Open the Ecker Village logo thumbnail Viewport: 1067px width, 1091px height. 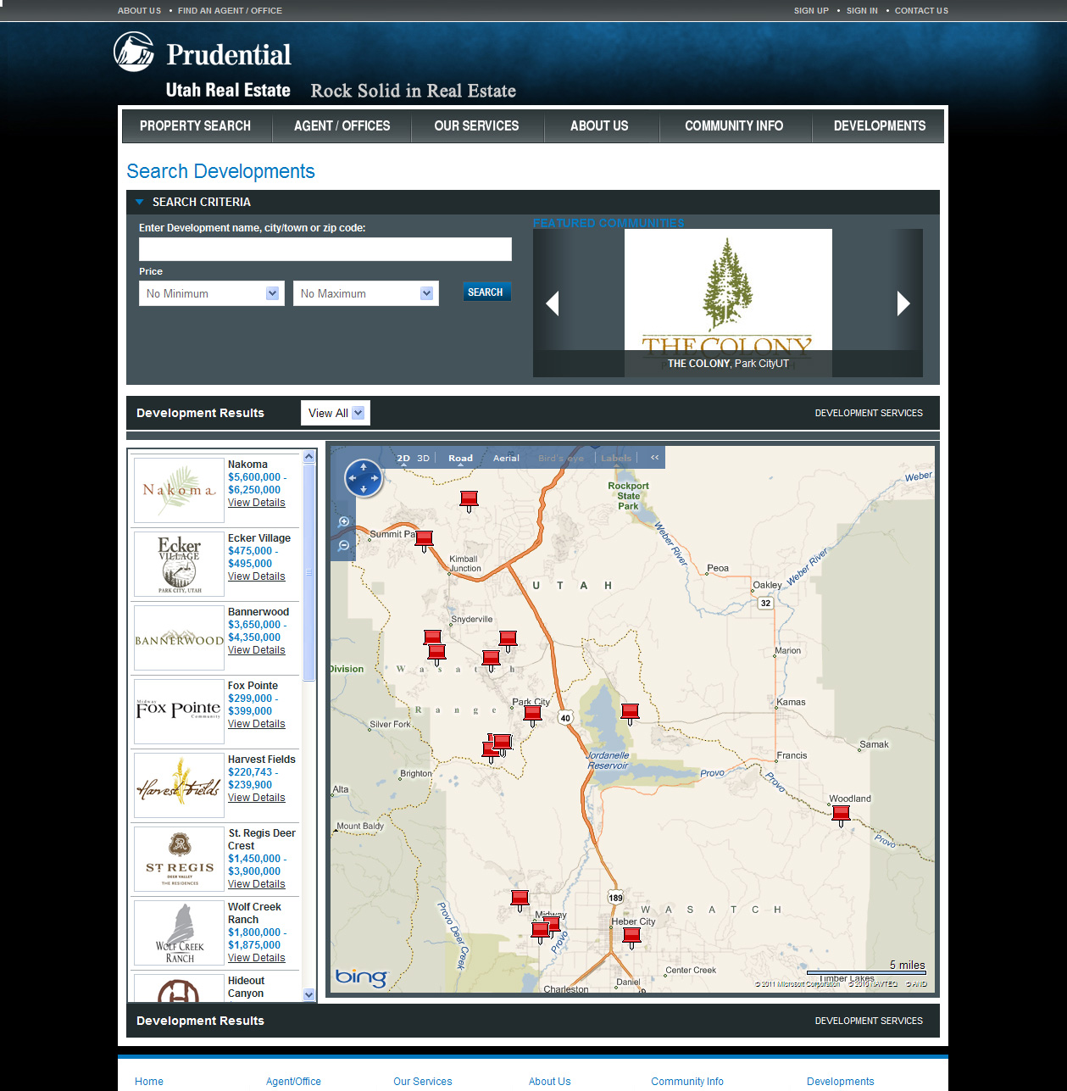pyautogui.click(x=179, y=564)
